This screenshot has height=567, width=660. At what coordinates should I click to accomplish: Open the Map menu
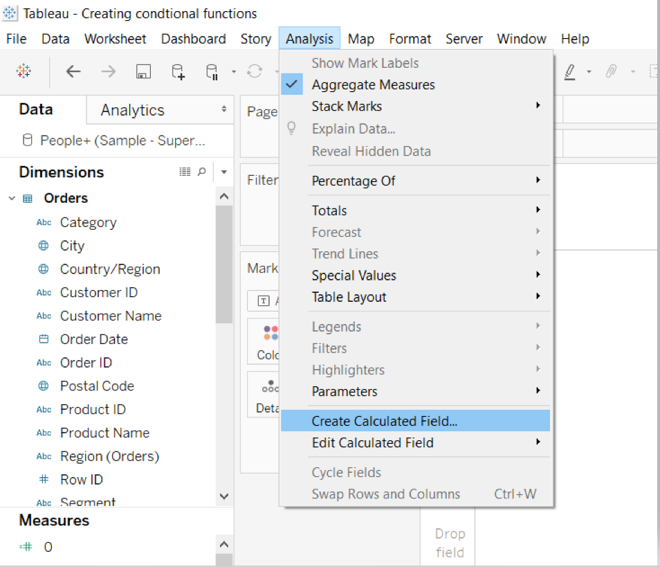[361, 39]
